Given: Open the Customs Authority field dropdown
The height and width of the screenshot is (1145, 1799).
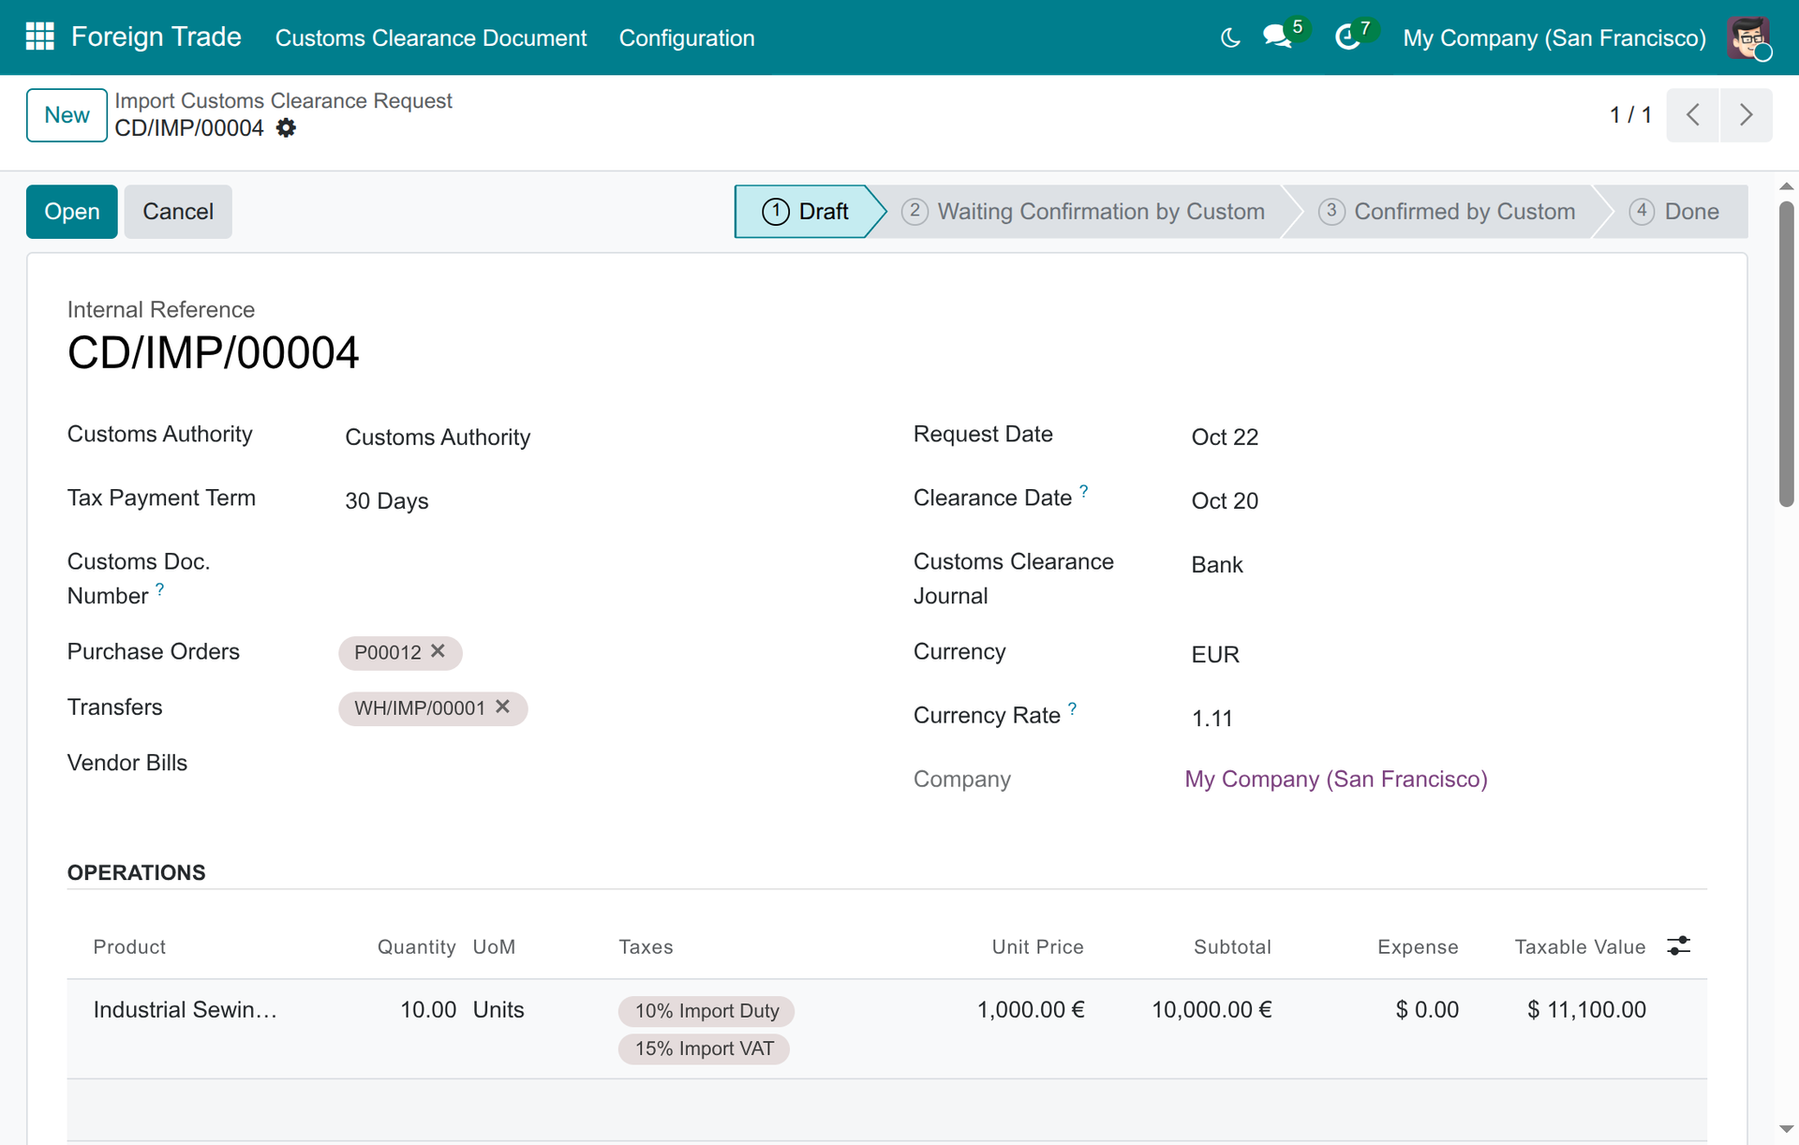Looking at the screenshot, I should [x=600, y=438].
